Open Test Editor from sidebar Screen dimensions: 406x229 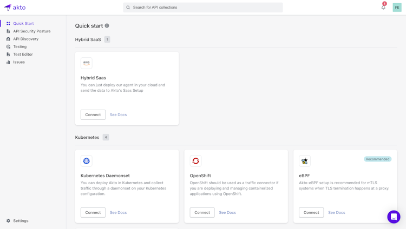[23, 55]
